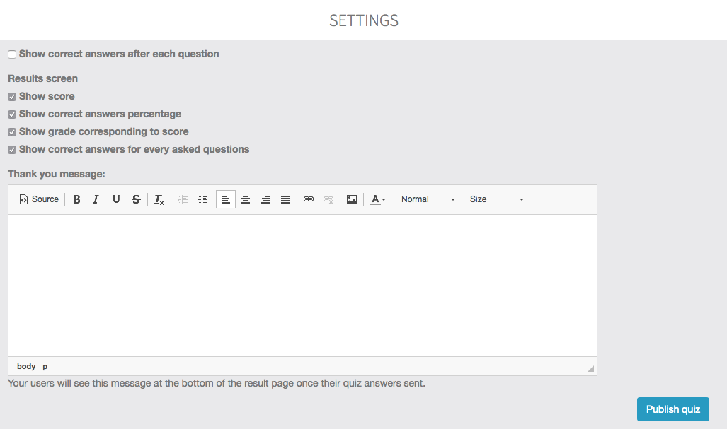Screen dimensions: 727x429
Task: Click the Publish quiz button
Action: coord(672,409)
